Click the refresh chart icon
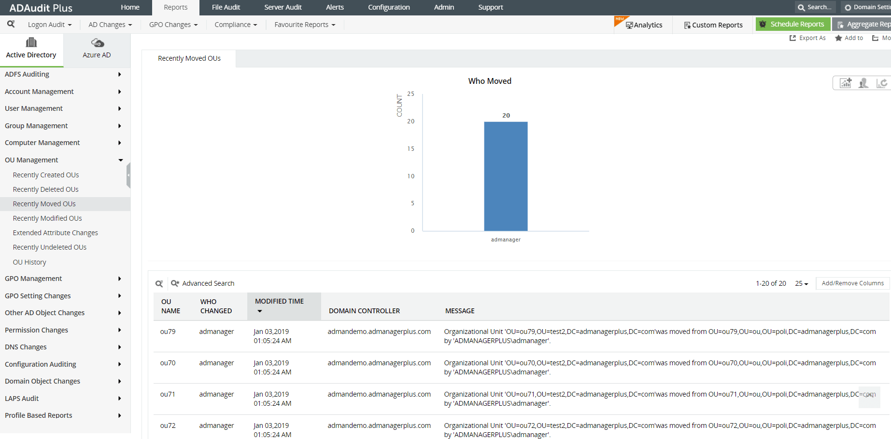891x439 pixels. coord(882,83)
